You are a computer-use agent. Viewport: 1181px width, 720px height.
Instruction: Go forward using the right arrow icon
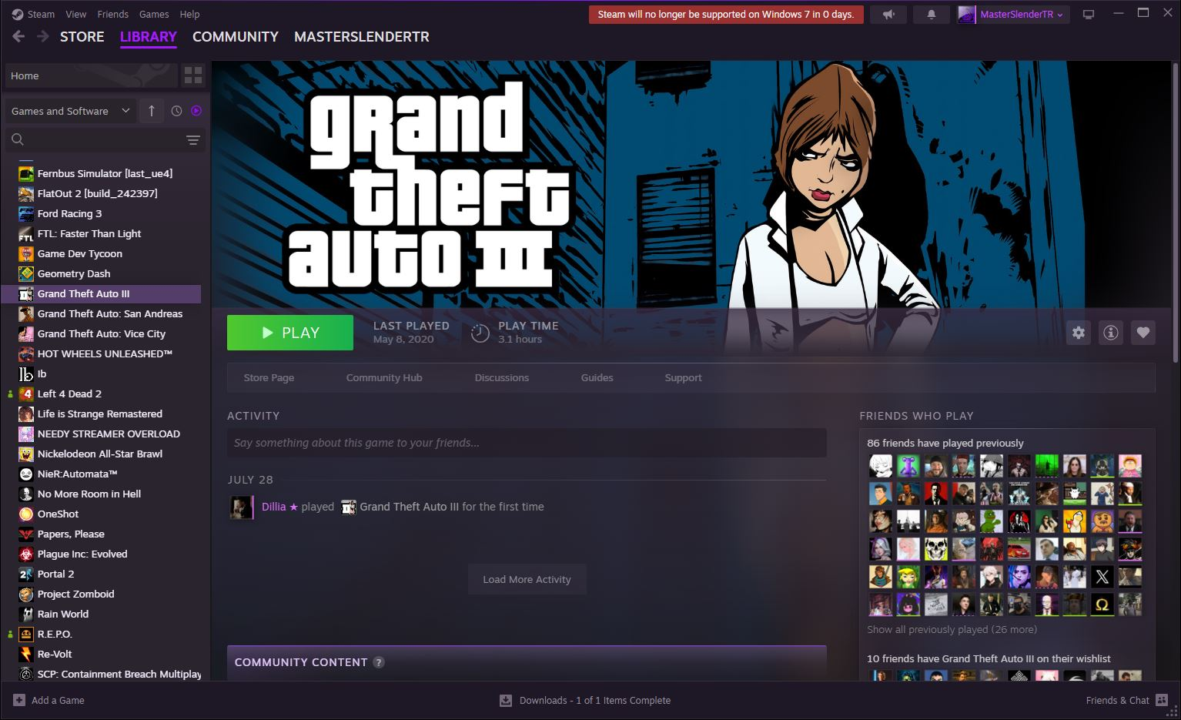pos(43,36)
